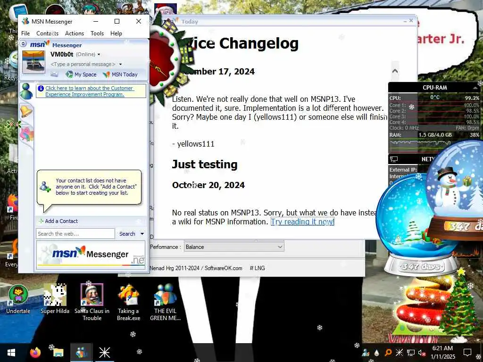483x362 pixels.
Task: Click the personal message field
Action: pyautogui.click(x=83, y=64)
